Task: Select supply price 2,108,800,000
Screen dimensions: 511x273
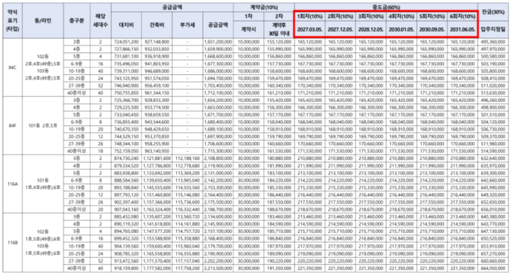Action: (218, 158)
